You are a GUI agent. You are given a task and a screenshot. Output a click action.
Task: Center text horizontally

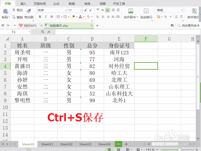[x=103, y=17]
